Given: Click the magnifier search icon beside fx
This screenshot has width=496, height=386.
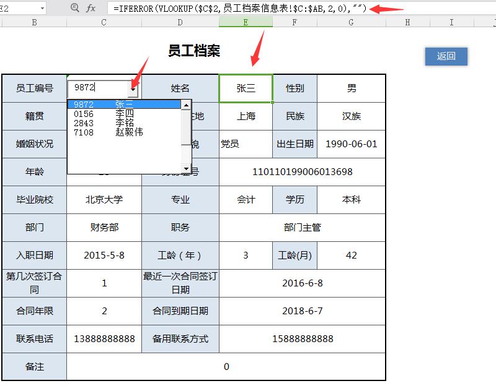Looking at the screenshot, I should point(74,9).
